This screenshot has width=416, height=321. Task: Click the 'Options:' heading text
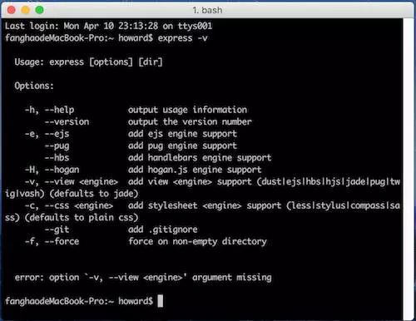[34, 86]
